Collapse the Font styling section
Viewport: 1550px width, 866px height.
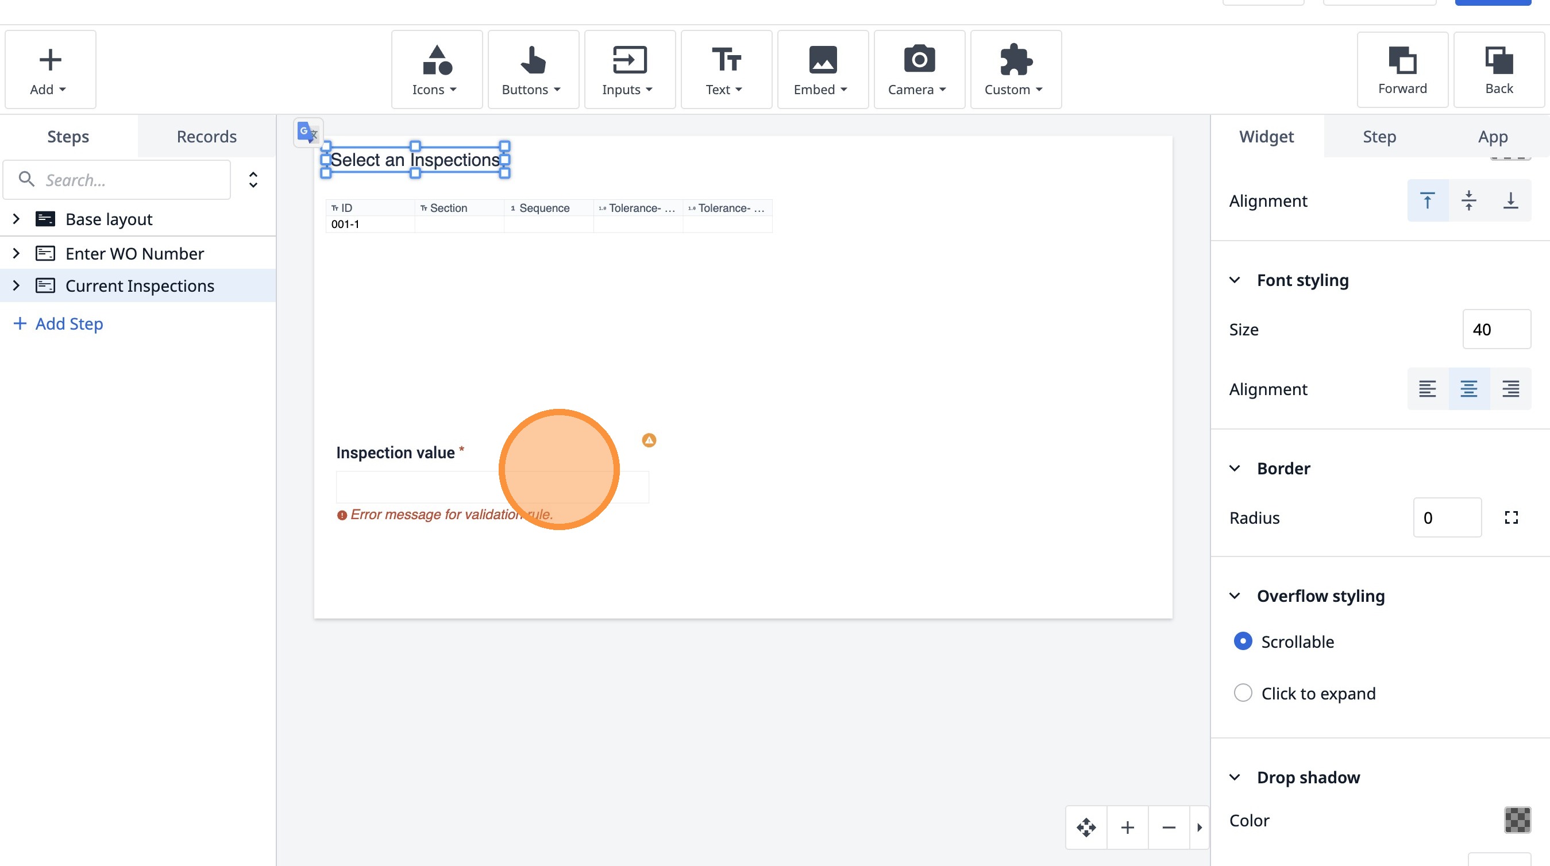[1235, 280]
